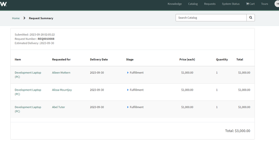This screenshot has width=279, height=150.
Task: Open Aileen Mottern user link
Action: point(61,73)
